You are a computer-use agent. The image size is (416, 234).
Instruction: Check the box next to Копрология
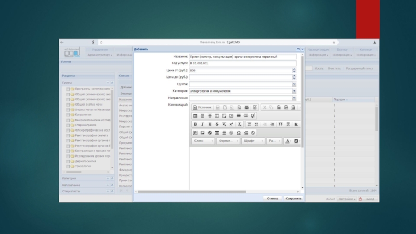pyautogui.click(x=68, y=114)
